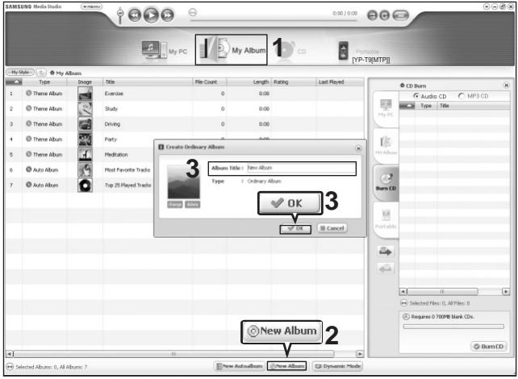Image resolution: width=518 pixels, height=379 pixels.
Task: Select the Study theme album row
Action: click(185, 109)
